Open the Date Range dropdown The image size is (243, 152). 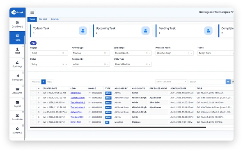click(x=133, y=53)
